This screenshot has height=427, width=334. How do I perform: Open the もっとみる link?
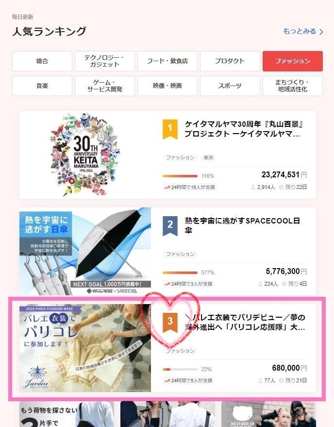pos(303,31)
